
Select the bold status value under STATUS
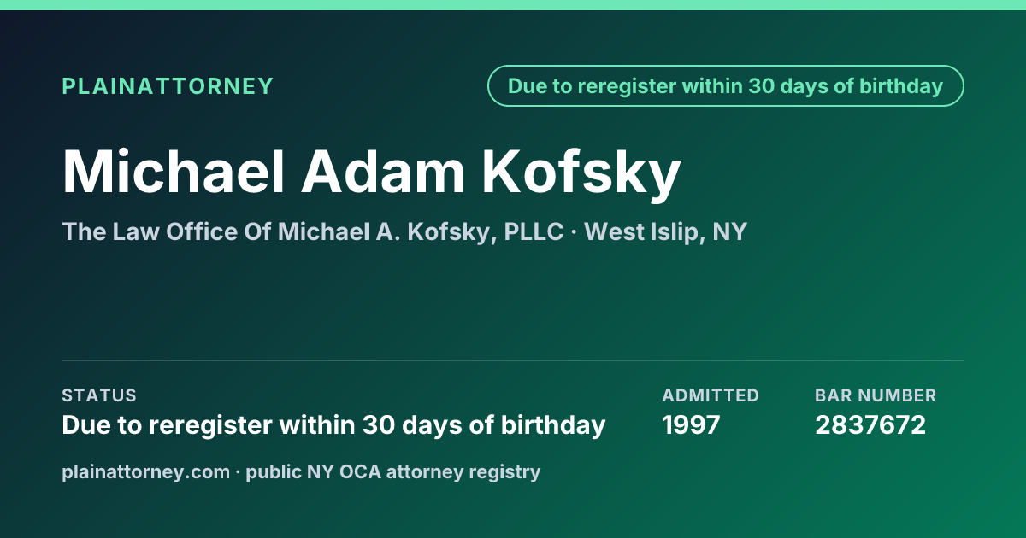pyautogui.click(x=334, y=424)
